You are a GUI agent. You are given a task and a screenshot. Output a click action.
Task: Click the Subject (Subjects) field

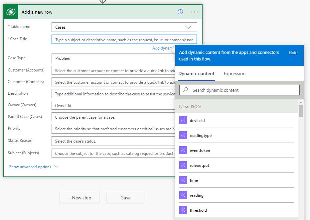point(113,153)
